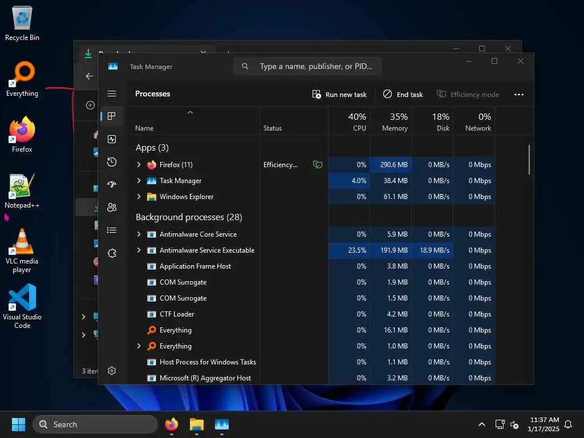The height and width of the screenshot is (438, 584).
Task: Open Recycle Bin desktop icon
Action: tap(22, 23)
